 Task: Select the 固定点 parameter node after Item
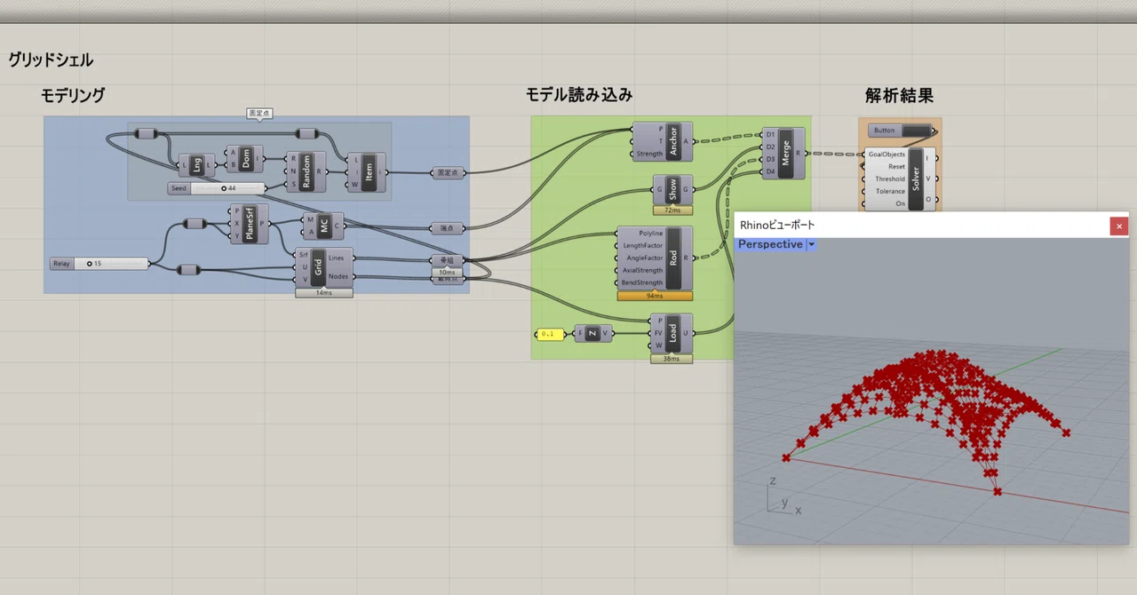point(448,172)
